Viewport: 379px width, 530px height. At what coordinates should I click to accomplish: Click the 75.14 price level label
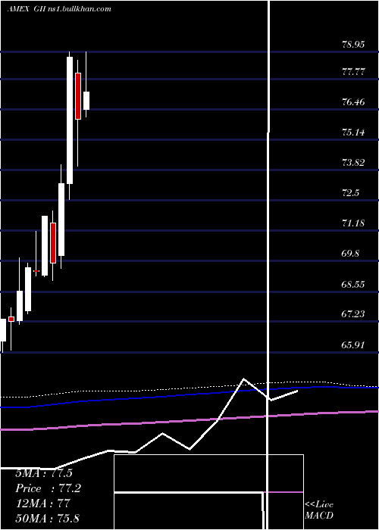click(x=353, y=132)
